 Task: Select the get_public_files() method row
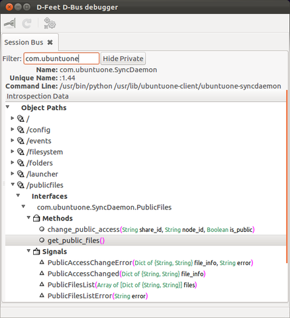point(146,240)
